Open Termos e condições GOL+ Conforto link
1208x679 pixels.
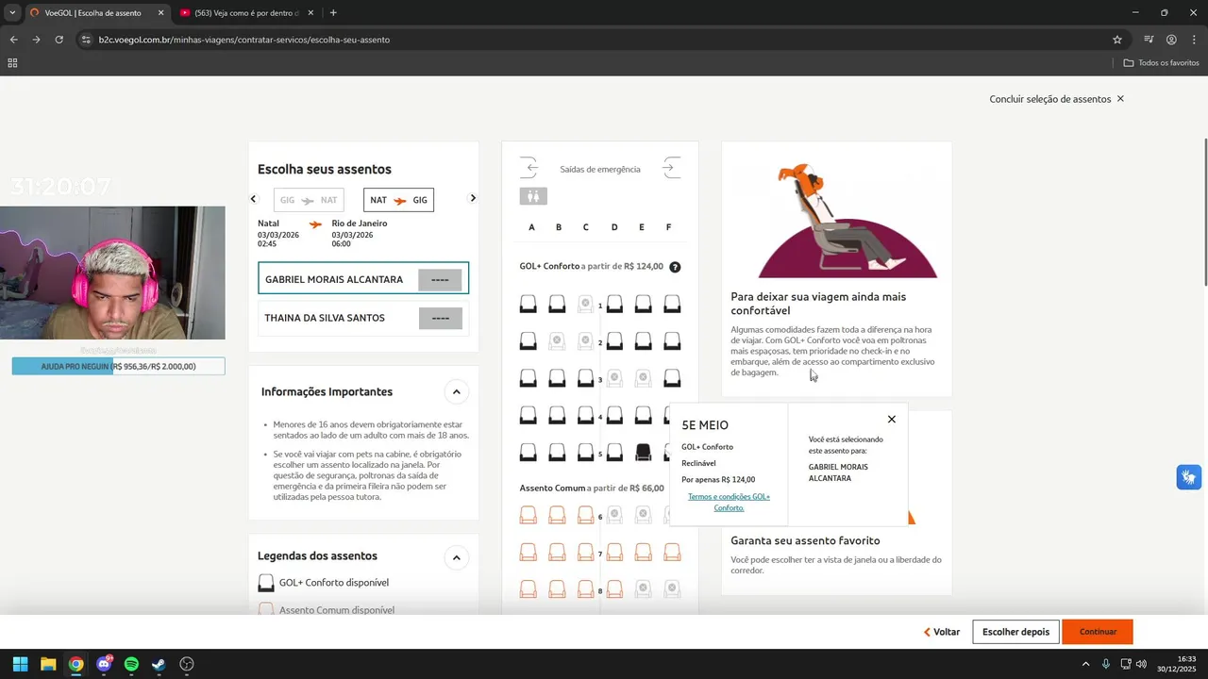729,502
